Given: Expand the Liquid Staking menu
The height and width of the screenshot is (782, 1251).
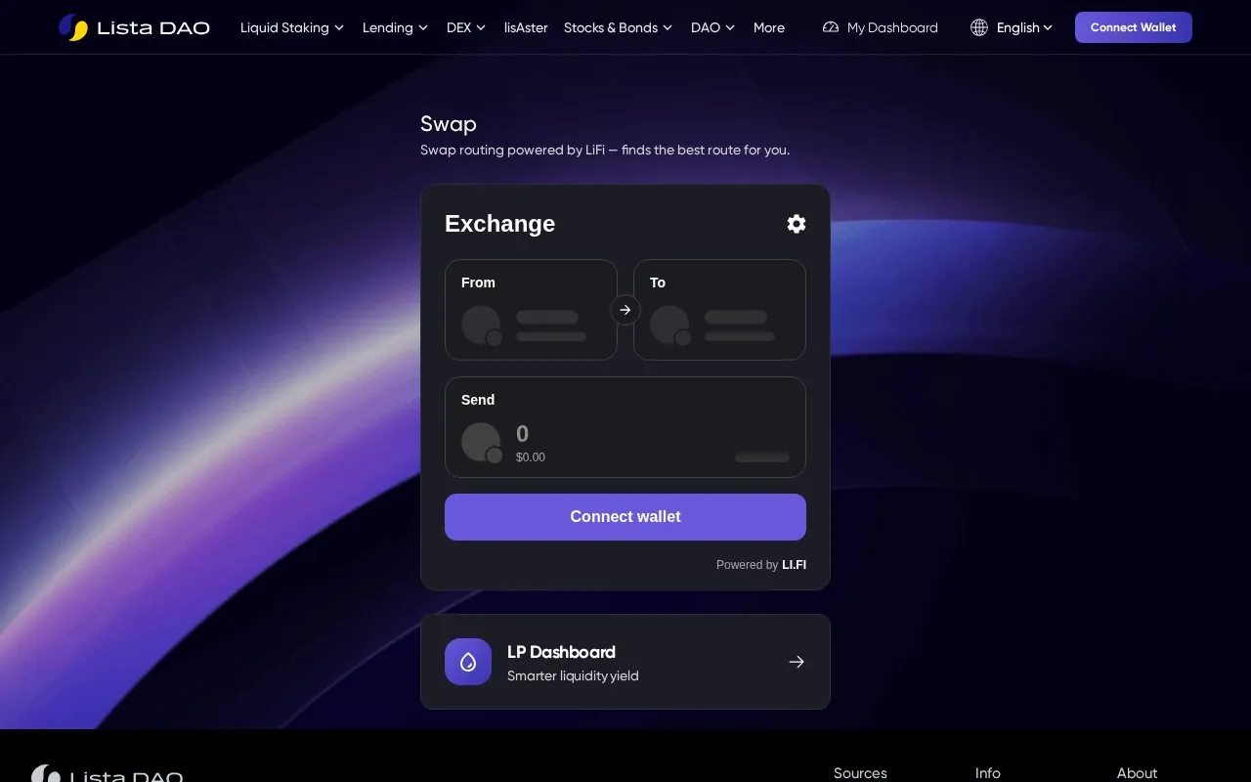Looking at the screenshot, I should 292,27.
